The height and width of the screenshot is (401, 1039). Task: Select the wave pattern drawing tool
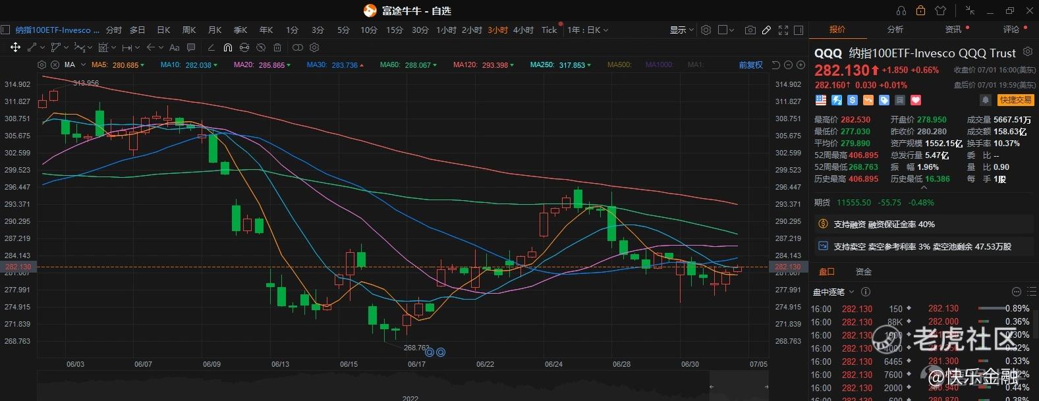click(x=79, y=47)
